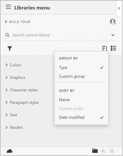
Task: Select Group by Type option
Action: pyautogui.click(x=81, y=67)
